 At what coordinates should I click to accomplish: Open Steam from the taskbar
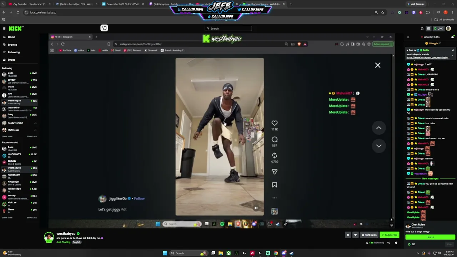click(x=291, y=253)
